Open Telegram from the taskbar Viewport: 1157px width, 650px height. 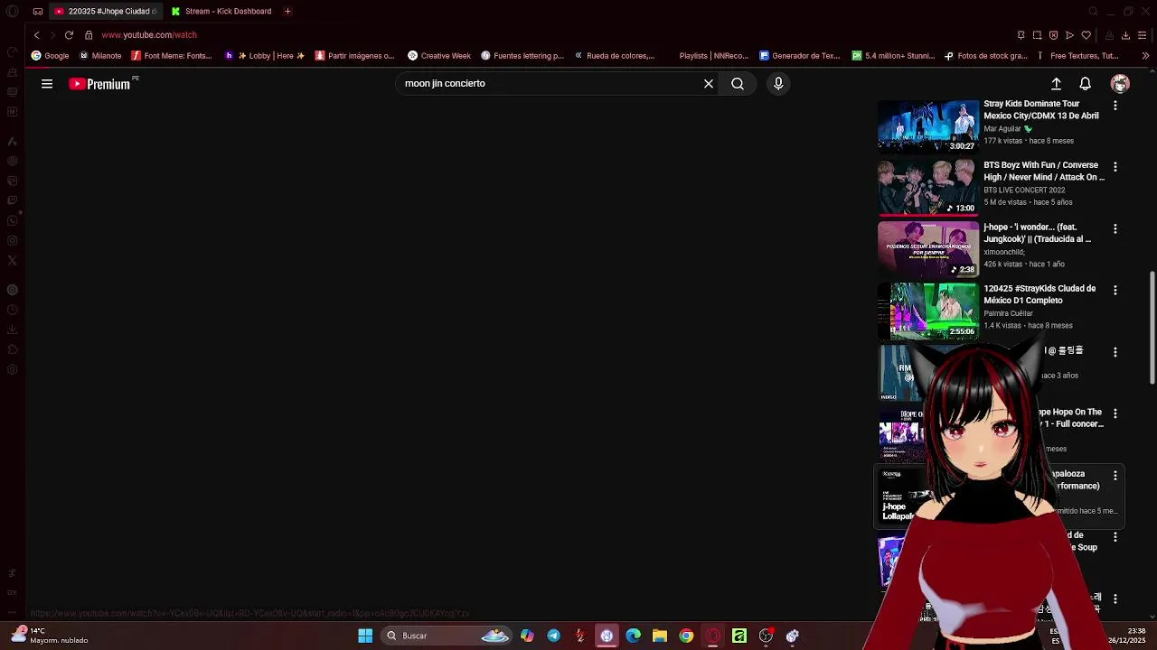(x=553, y=636)
